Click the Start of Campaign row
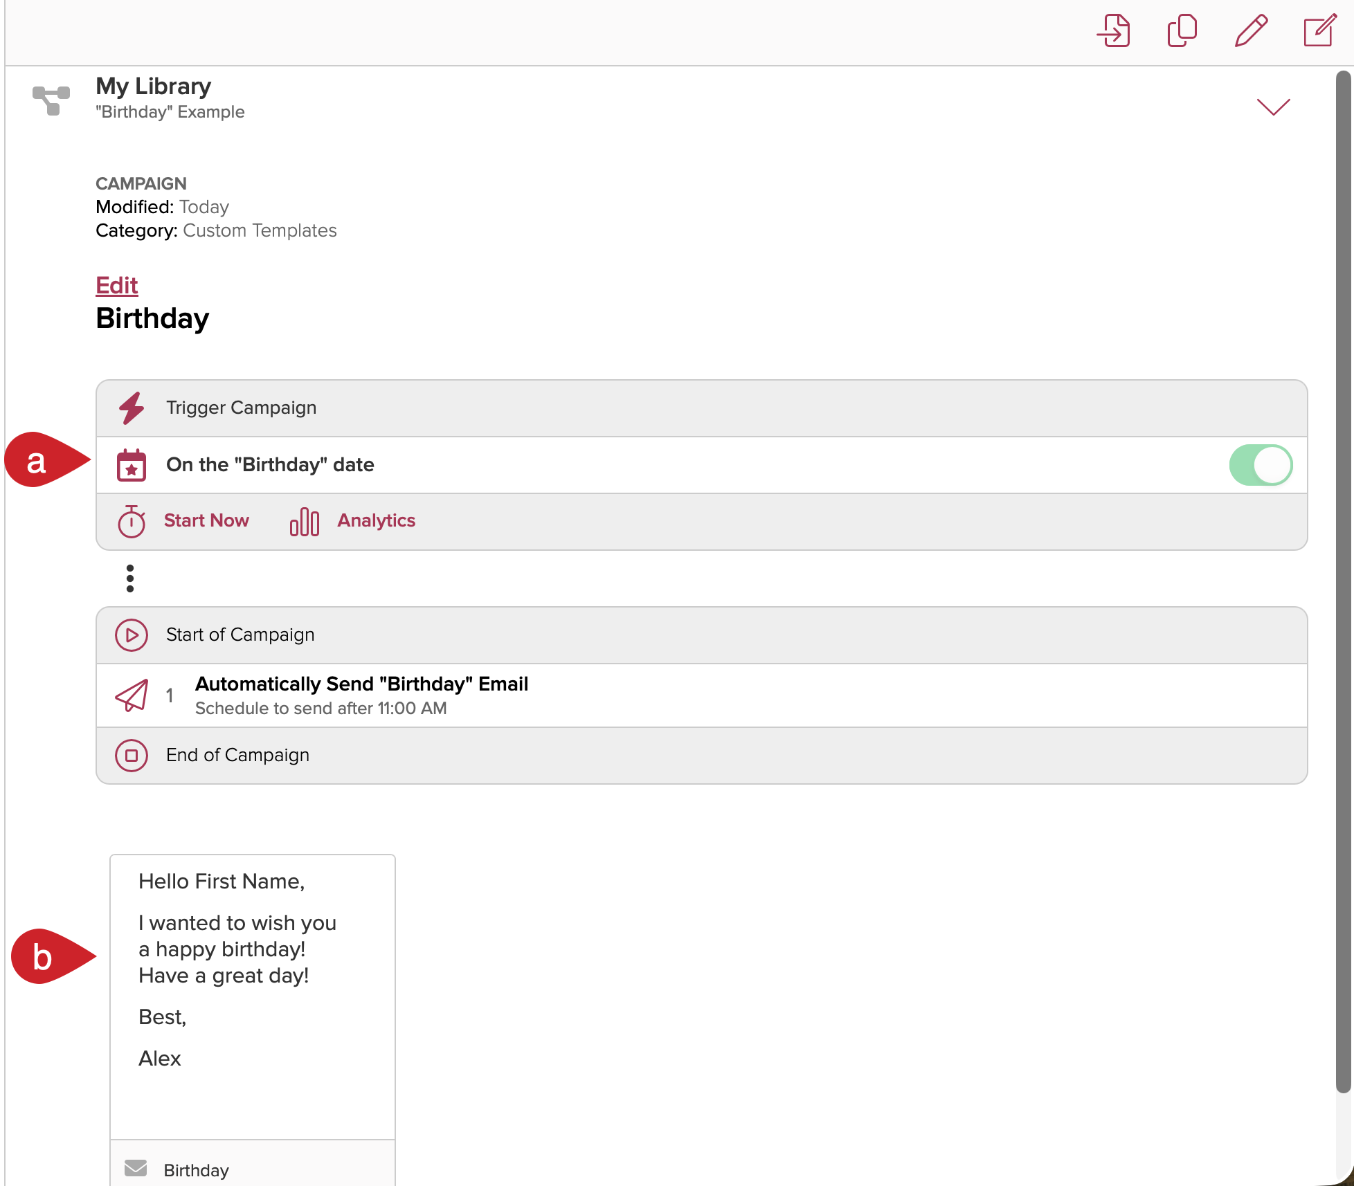The image size is (1354, 1186). click(240, 635)
